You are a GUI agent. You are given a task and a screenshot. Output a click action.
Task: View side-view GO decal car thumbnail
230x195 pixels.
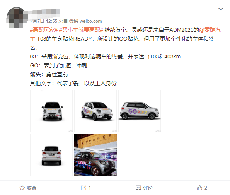pyautogui.click(x=140, y=111)
